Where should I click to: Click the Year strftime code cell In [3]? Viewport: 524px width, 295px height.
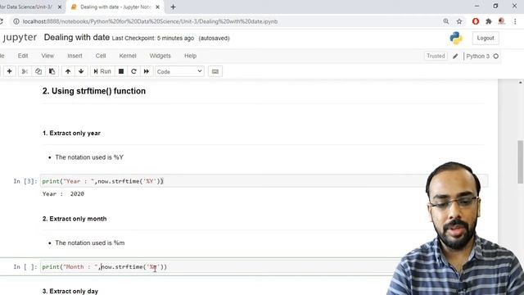point(264,181)
